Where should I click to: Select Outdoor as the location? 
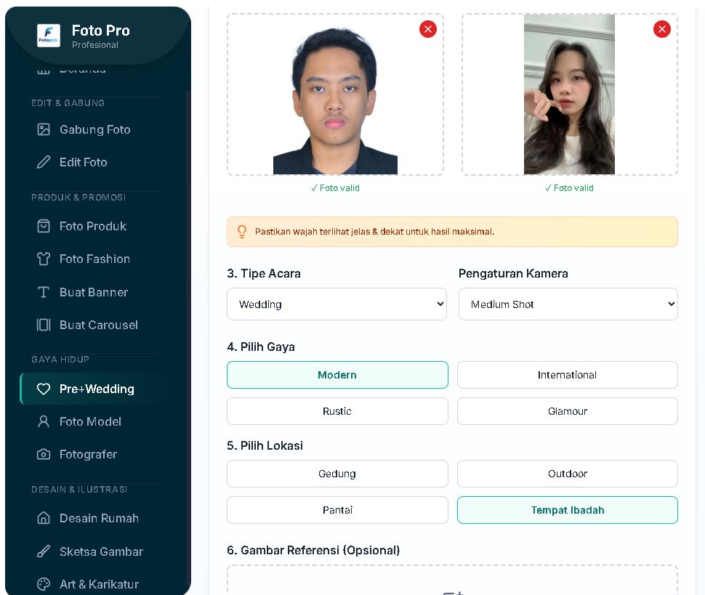tap(567, 474)
